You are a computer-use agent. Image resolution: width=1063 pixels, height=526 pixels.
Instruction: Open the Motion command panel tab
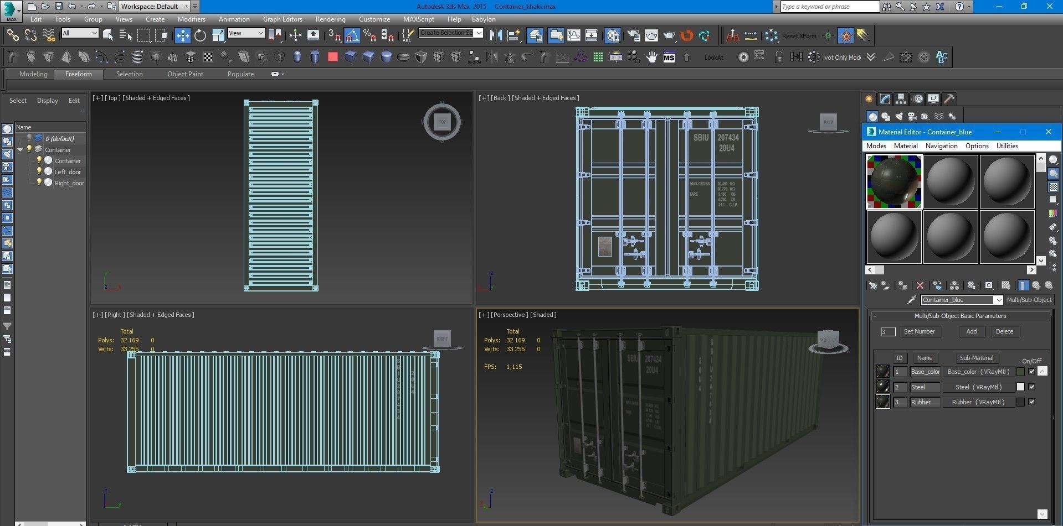(918, 99)
